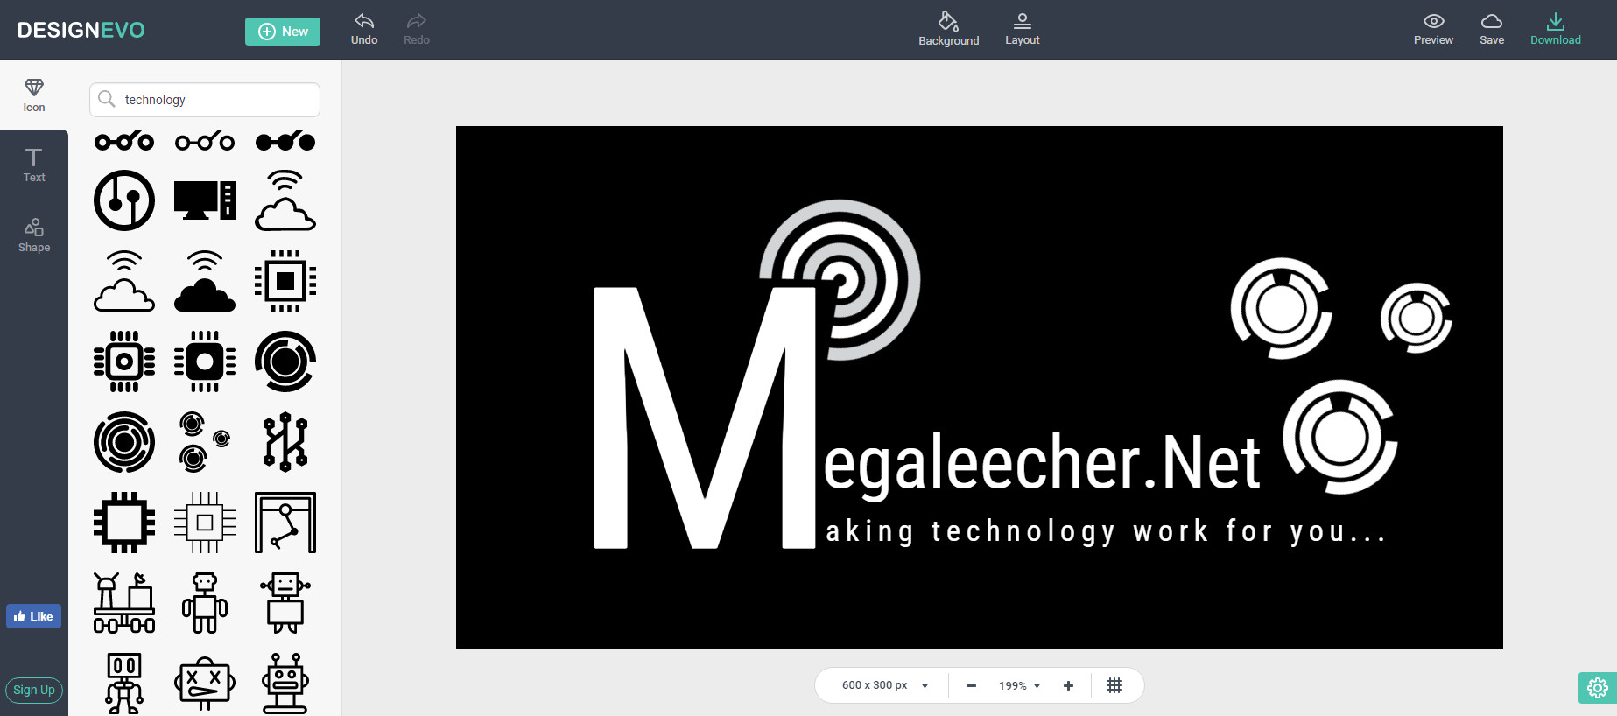The image size is (1617, 716).
Task: Pick the solid black cloud wifi icon
Action: (x=205, y=281)
